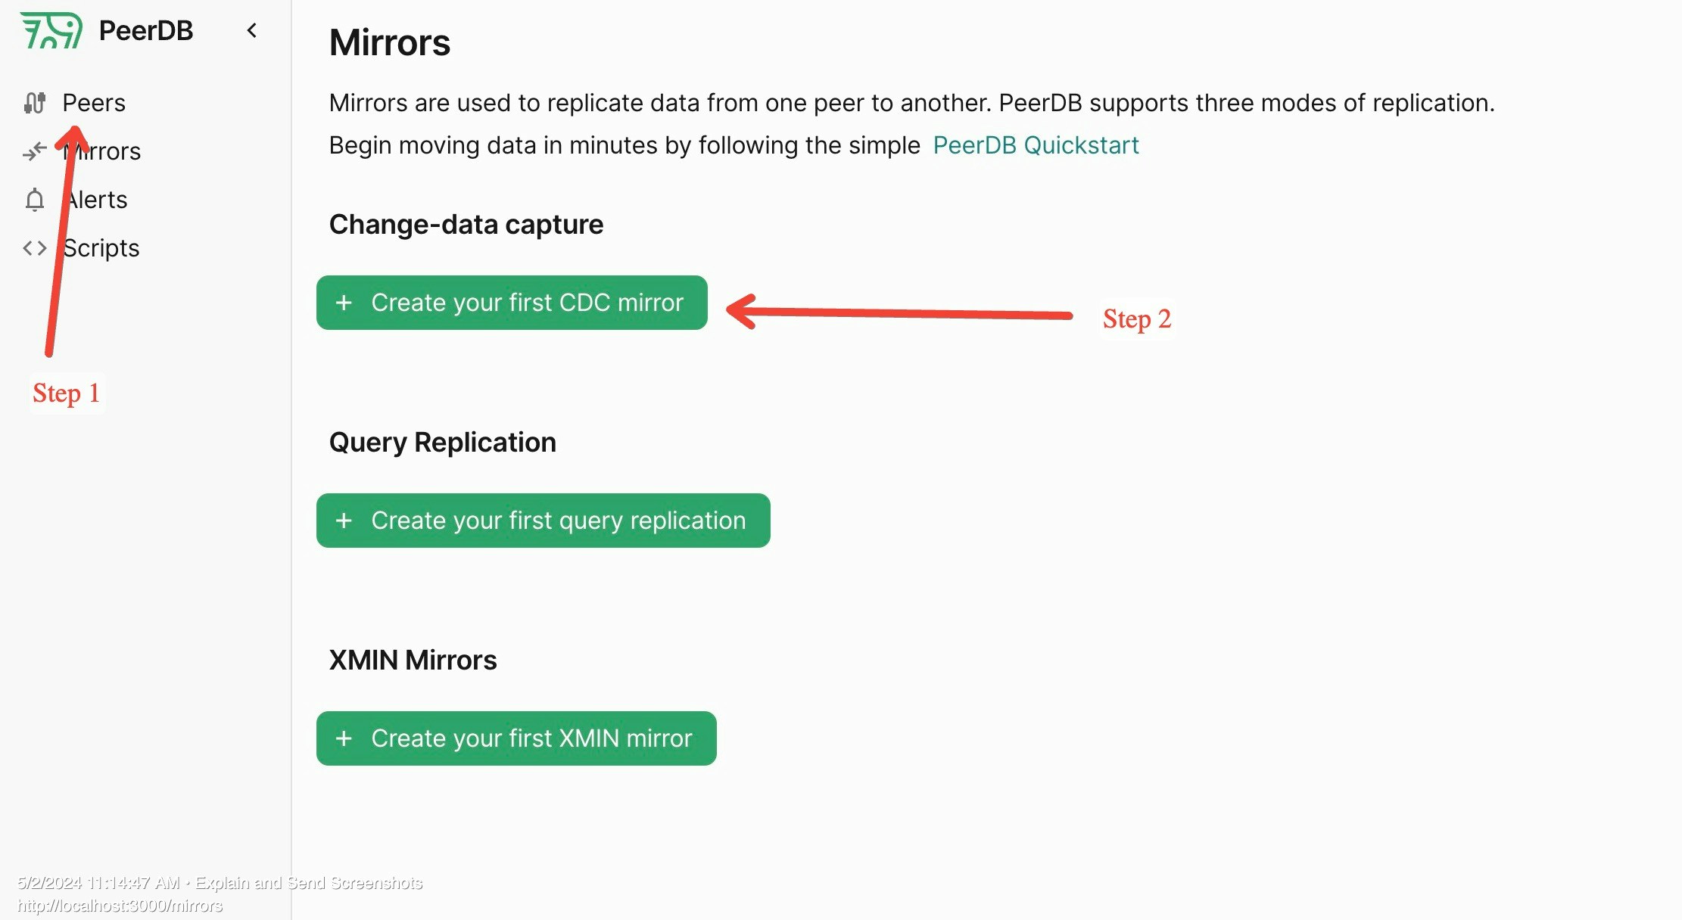
Task: Click plus icon on CDC mirror button
Action: pos(344,303)
